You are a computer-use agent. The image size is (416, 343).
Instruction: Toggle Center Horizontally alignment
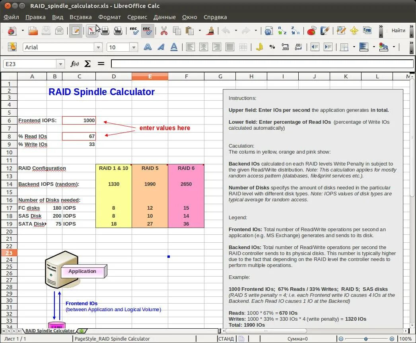point(204,47)
